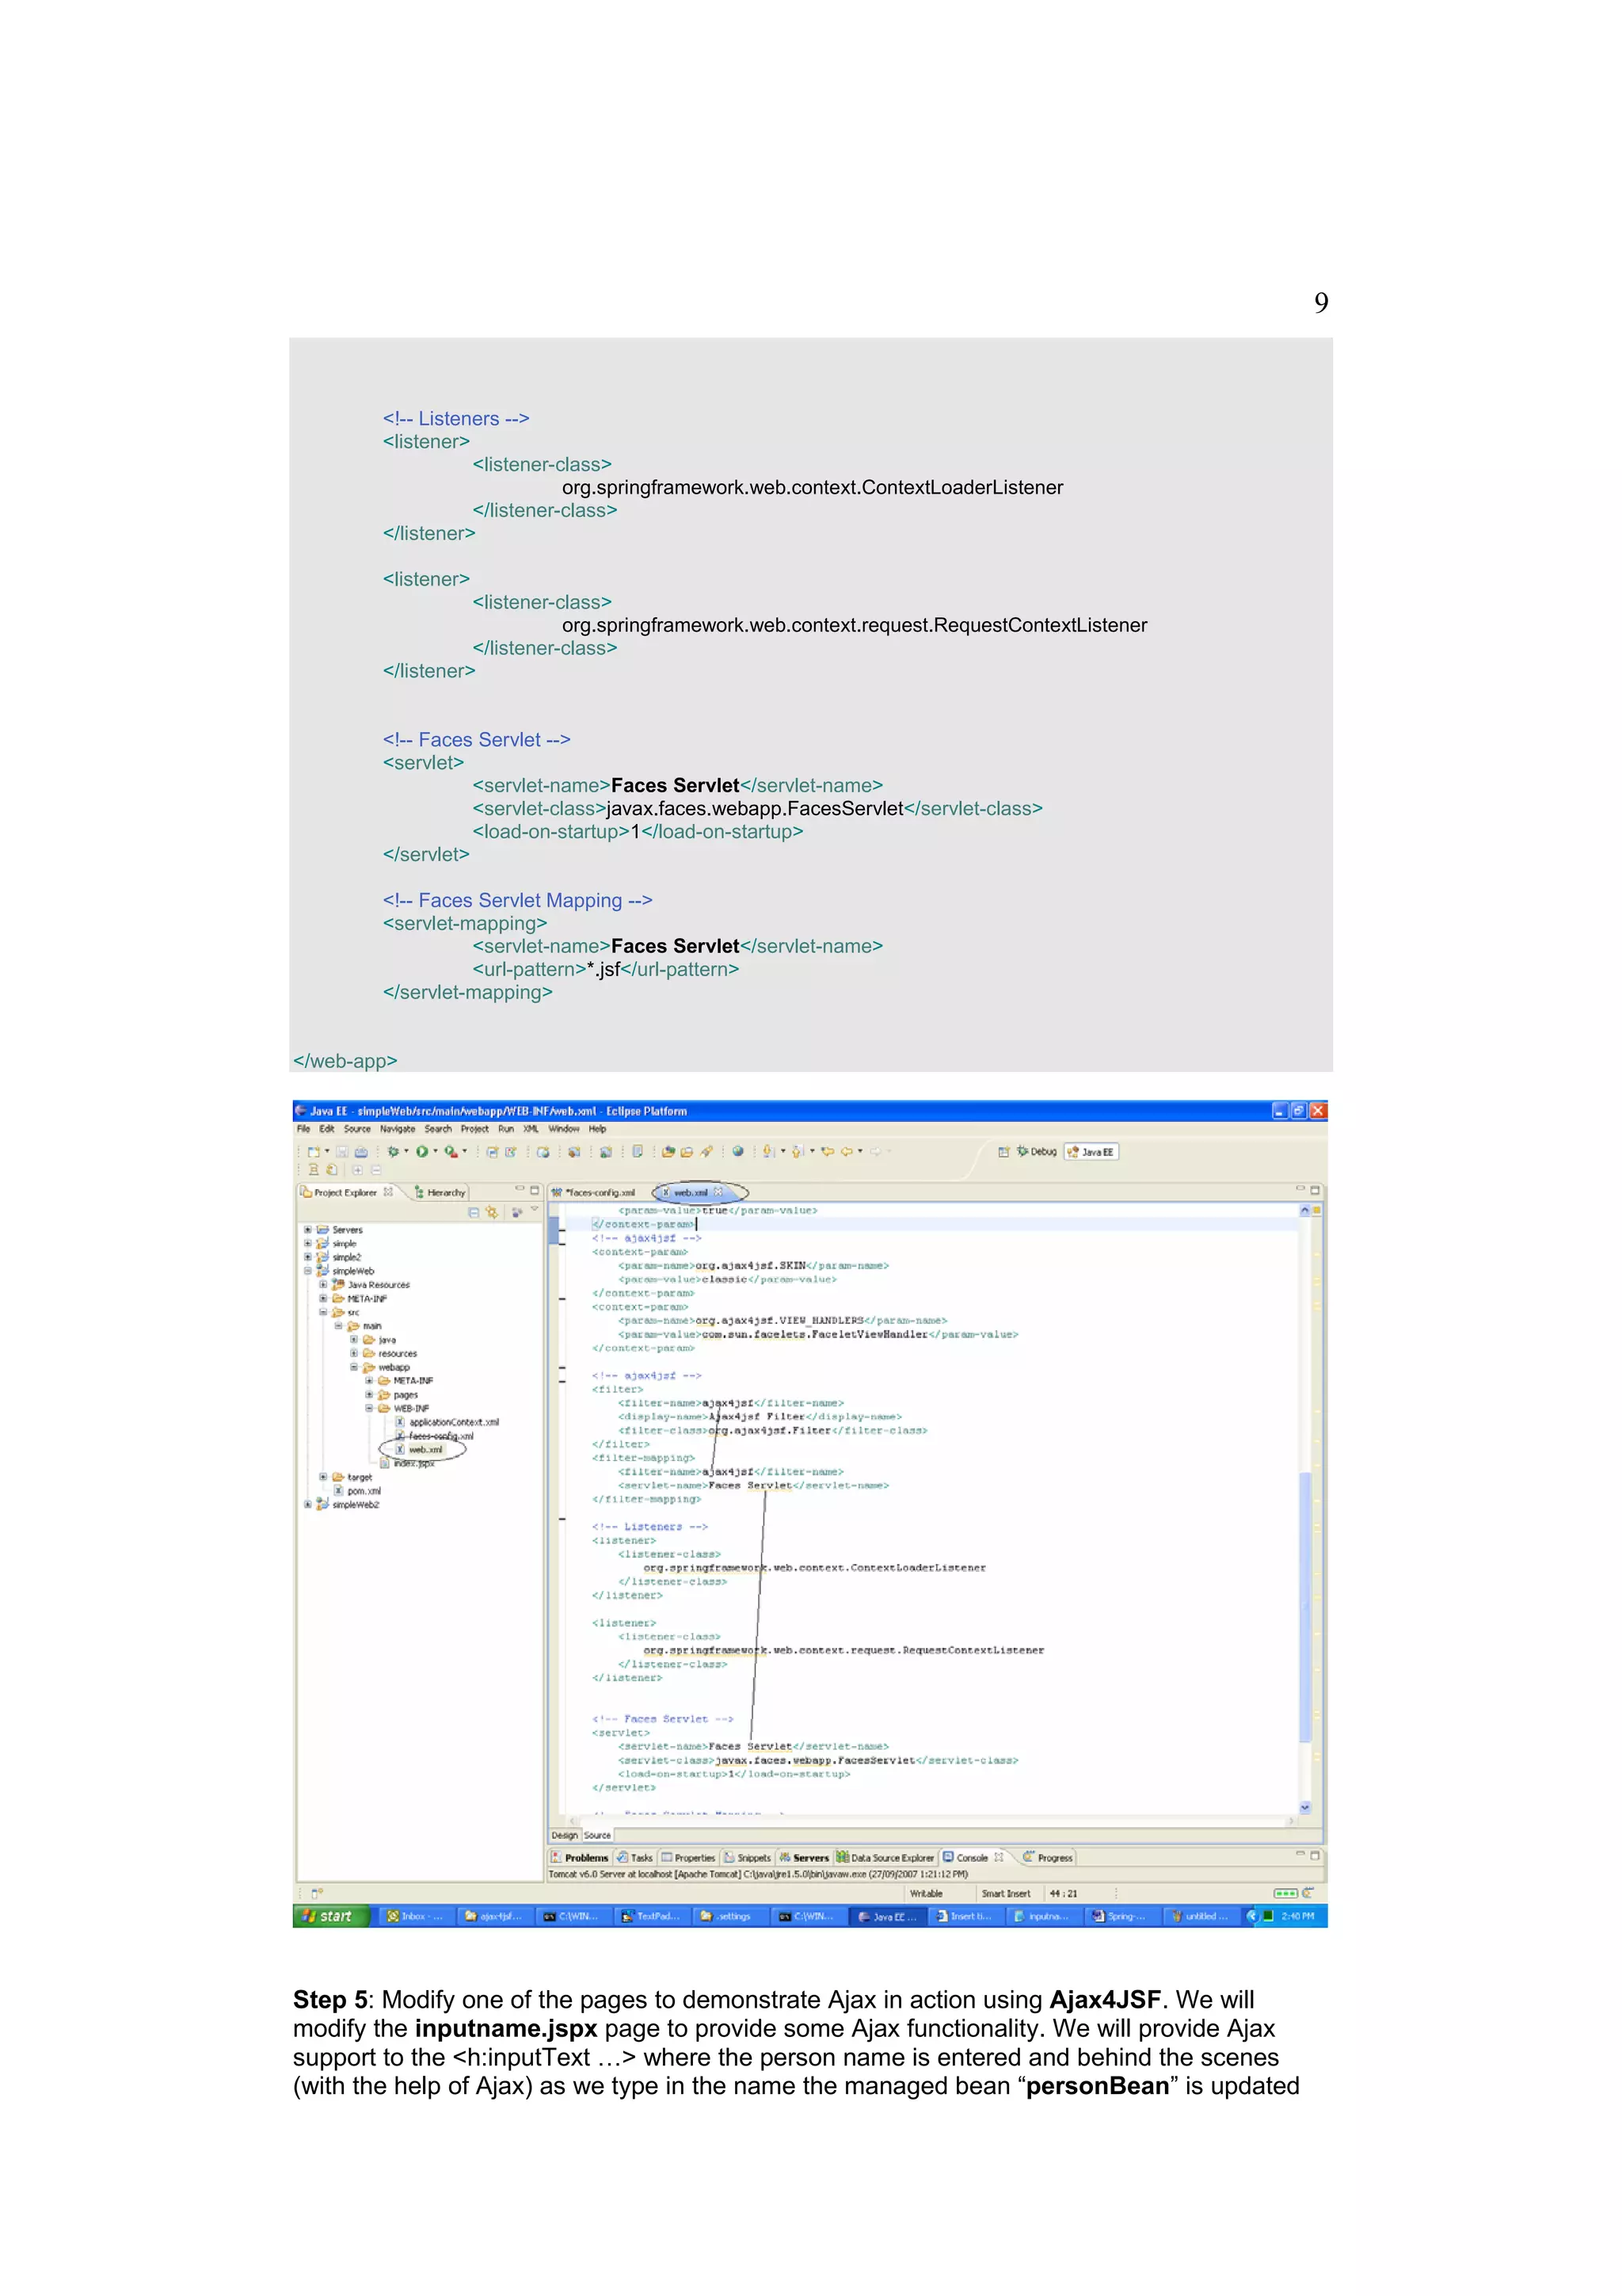Open the Run dropdown arrow
This screenshot has width=1622, height=2296.
click(436, 1152)
